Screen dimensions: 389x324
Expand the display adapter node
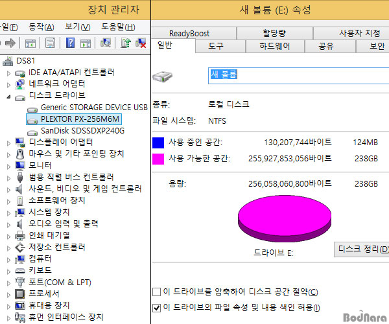click(8, 143)
